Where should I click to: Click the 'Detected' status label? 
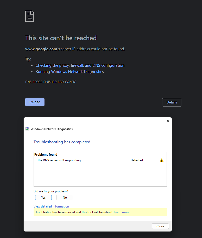click(x=137, y=160)
